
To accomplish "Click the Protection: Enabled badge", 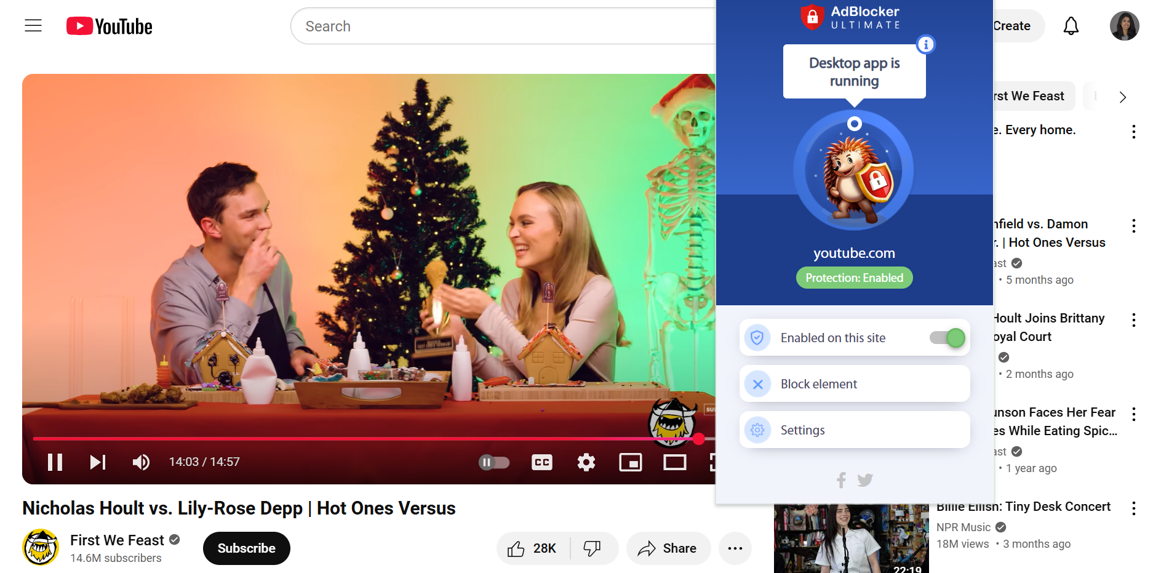I will (854, 278).
